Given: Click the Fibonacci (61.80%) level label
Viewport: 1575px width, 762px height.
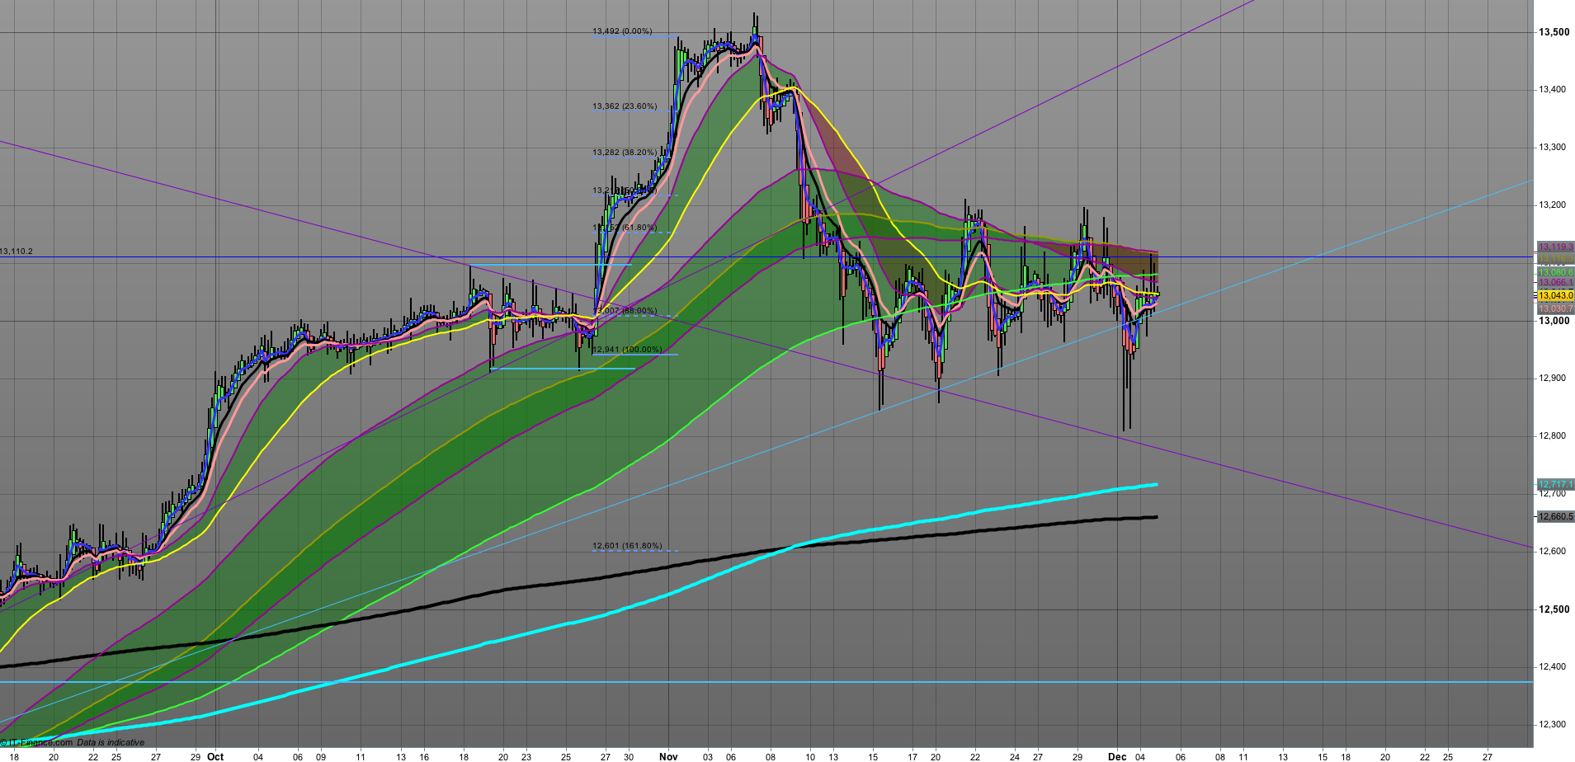Looking at the screenshot, I should click(x=625, y=228).
